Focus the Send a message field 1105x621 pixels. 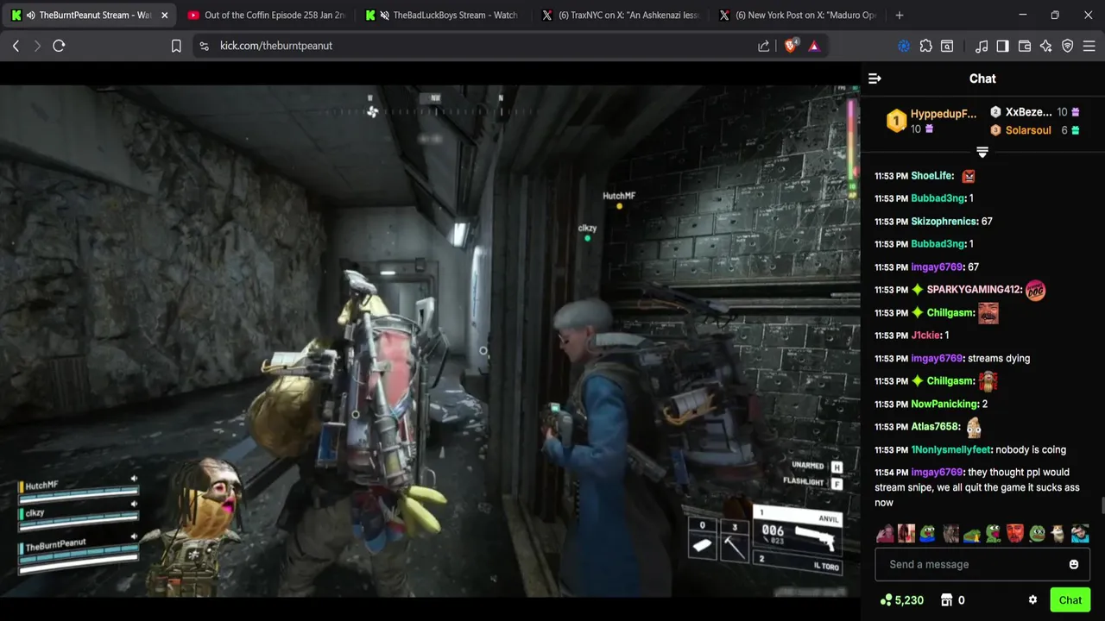pyautogui.click(x=982, y=564)
